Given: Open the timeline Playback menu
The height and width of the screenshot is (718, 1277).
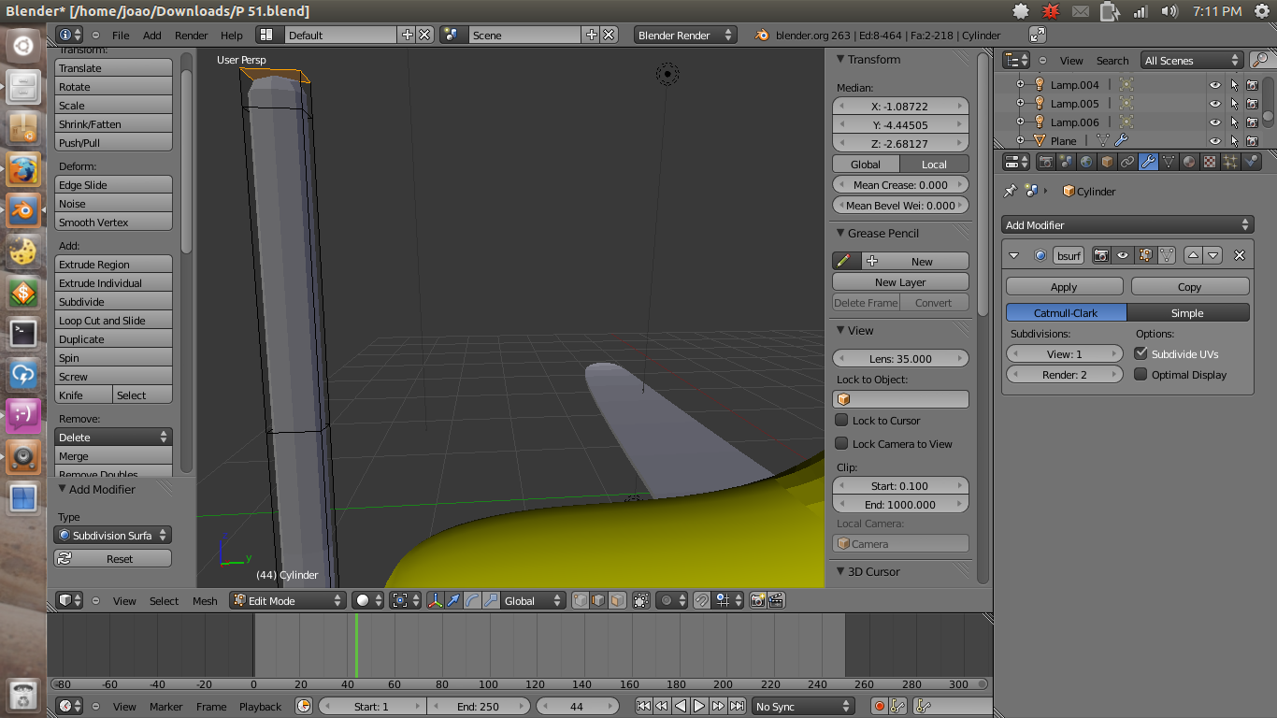Looking at the screenshot, I should tap(260, 706).
